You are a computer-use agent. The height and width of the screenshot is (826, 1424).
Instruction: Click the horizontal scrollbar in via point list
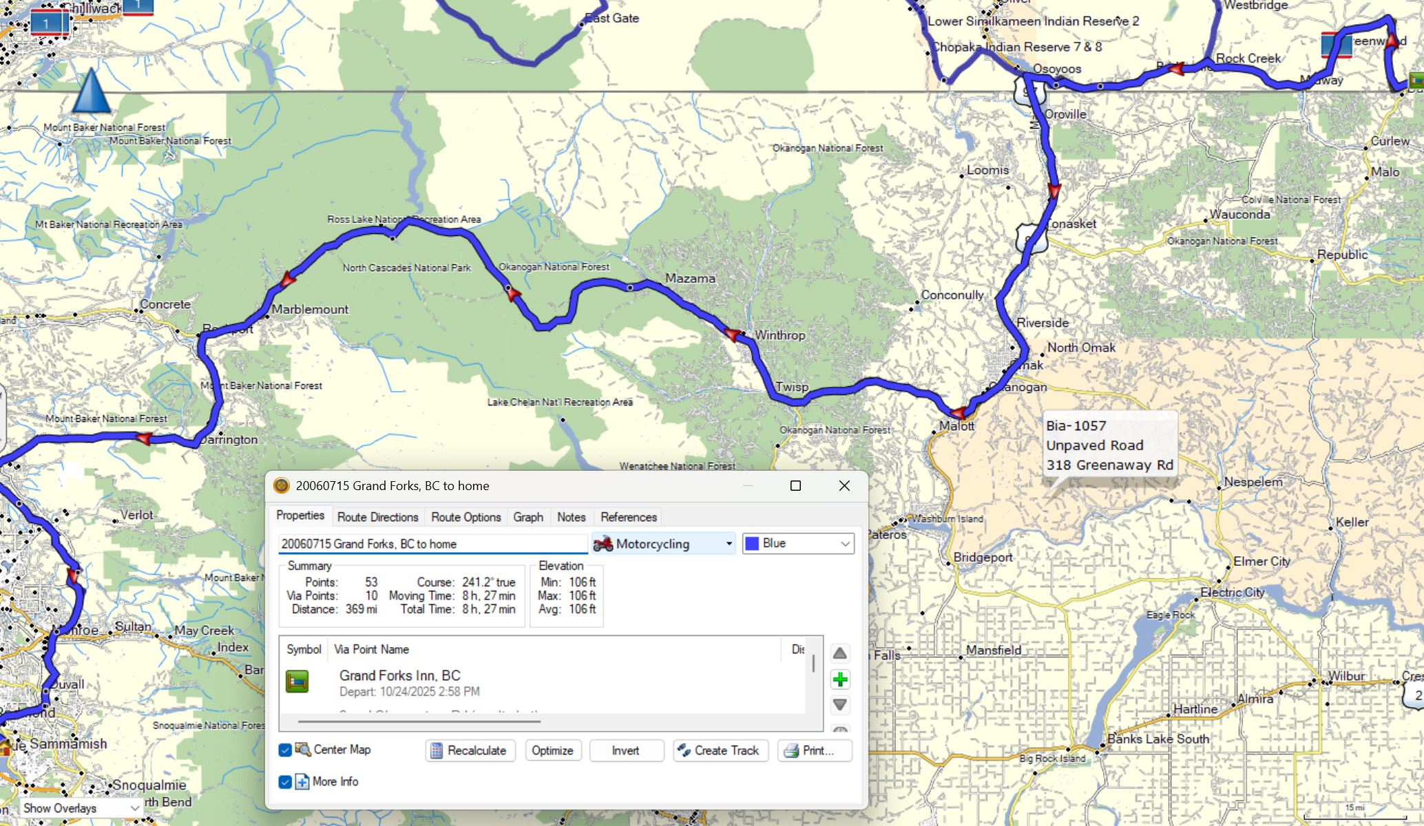pyautogui.click(x=419, y=721)
